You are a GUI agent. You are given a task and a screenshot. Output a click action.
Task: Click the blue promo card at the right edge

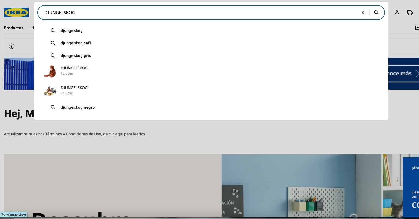[x=411, y=187]
